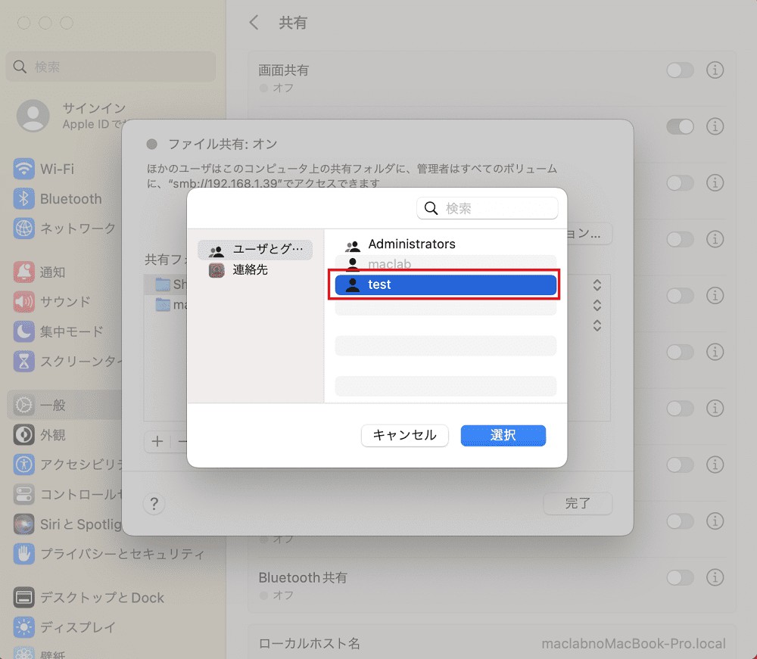757x659 pixels.
Task: Open the first permissions stepper in users list
Action: point(597,285)
